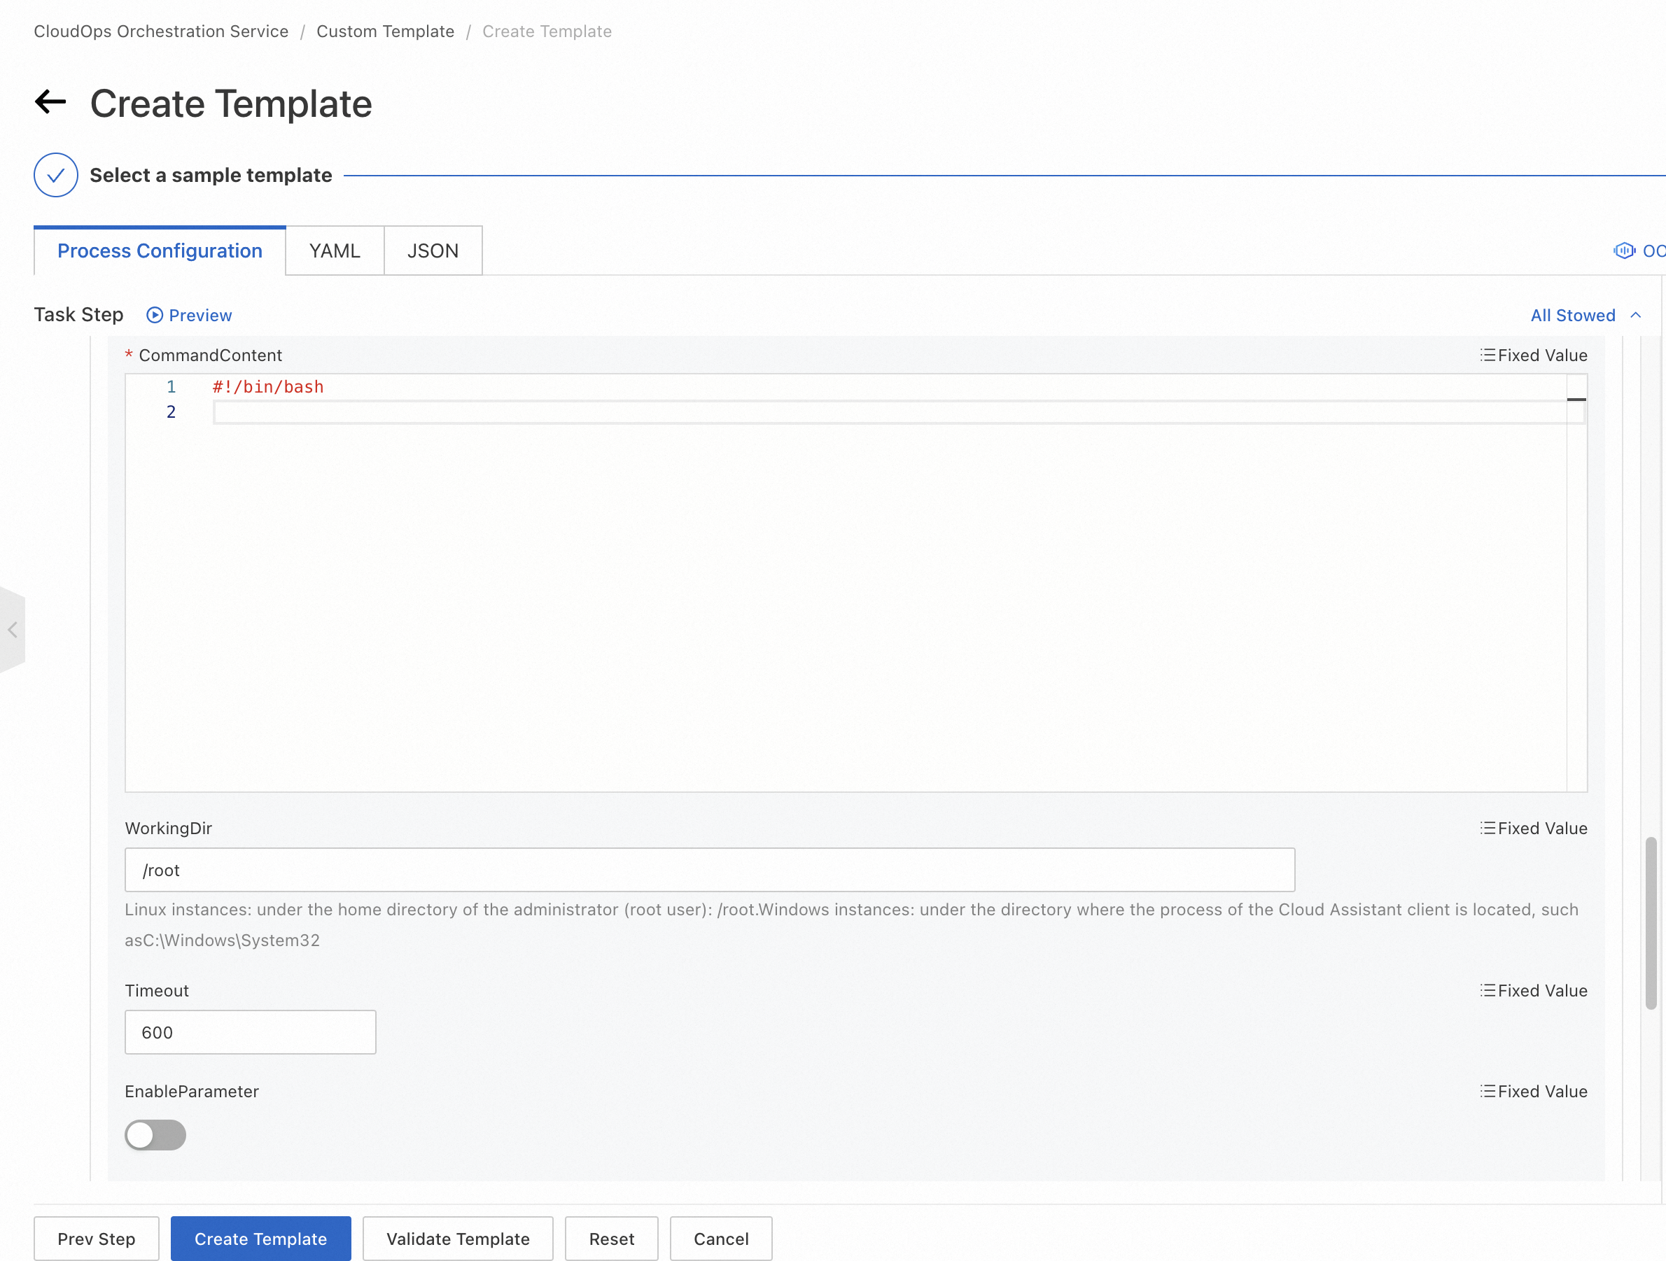Open the Process Configuration tab
Viewport: 1666px width, 1261px height.
pos(160,251)
